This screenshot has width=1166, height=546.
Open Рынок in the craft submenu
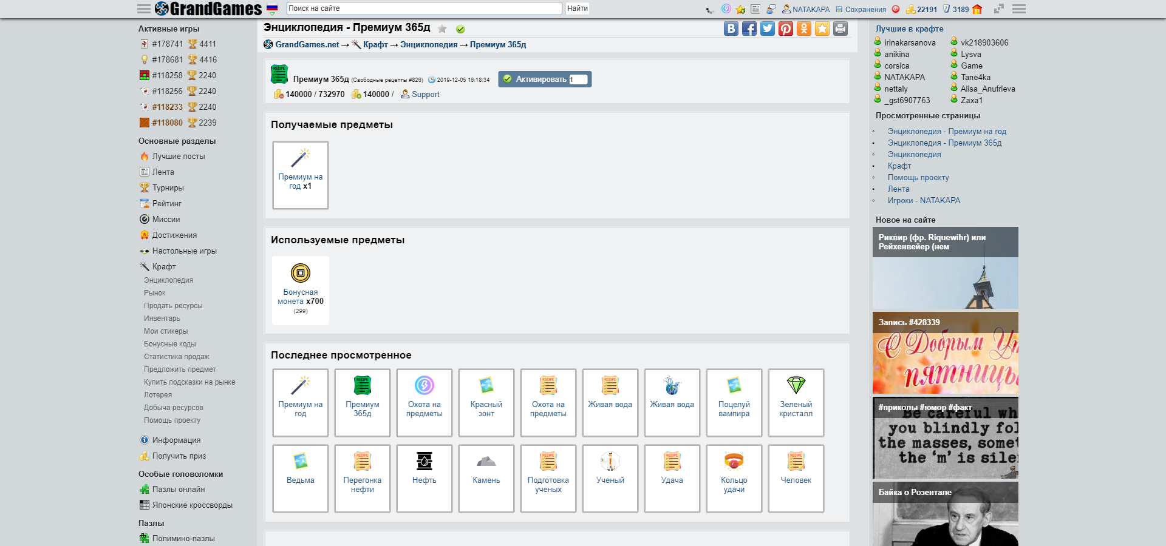[x=155, y=293]
